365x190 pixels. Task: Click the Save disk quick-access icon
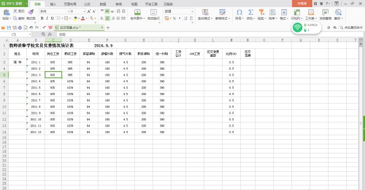9,27
